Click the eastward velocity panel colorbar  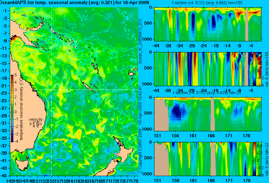[254, 69]
